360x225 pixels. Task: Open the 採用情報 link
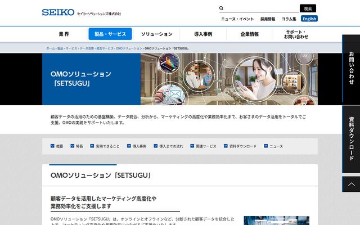(x=268, y=19)
